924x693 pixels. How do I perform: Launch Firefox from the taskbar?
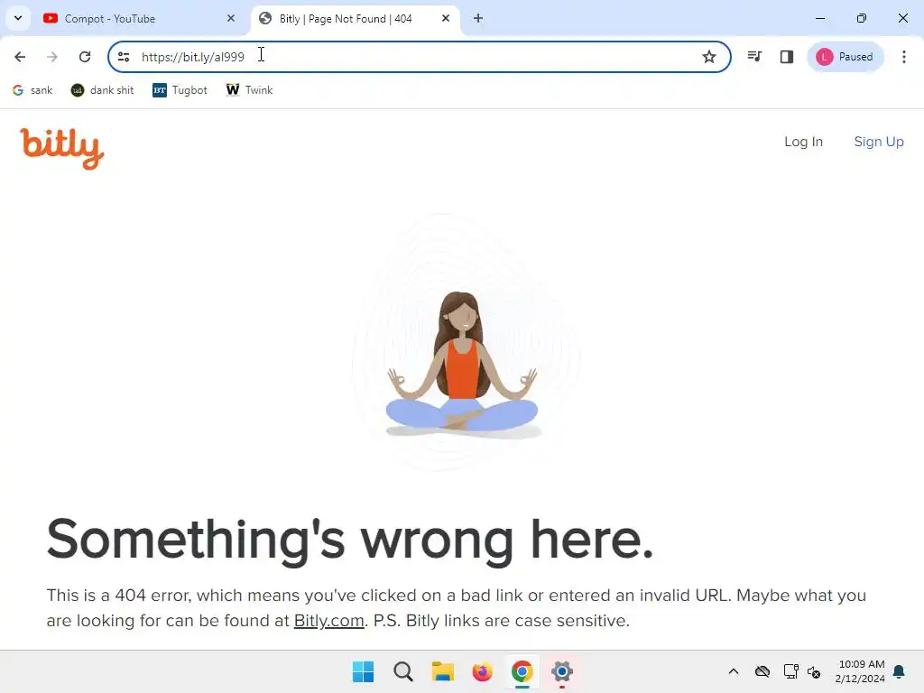[x=483, y=671]
